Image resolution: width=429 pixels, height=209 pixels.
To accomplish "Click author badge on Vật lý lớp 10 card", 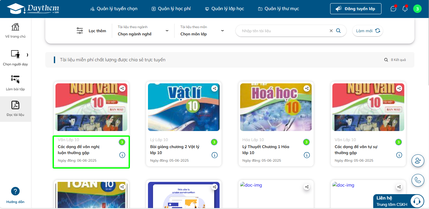I will tap(214, 142).
